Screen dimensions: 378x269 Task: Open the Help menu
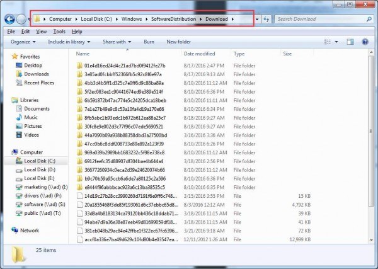(77, 31)
